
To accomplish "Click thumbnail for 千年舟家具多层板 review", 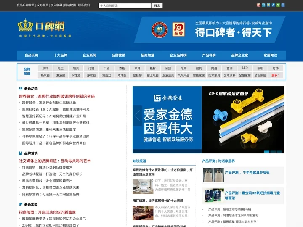I will [x=213, y=175].
